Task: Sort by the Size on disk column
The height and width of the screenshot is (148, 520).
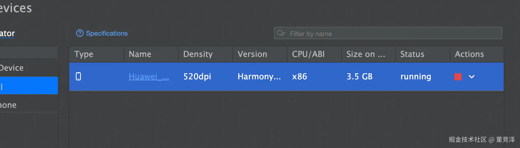Action: tap(365, 54)
